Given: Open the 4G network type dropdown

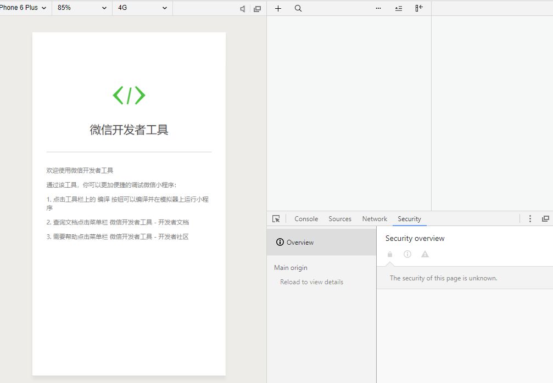Looking at the screenshot, I should point(142,8).
